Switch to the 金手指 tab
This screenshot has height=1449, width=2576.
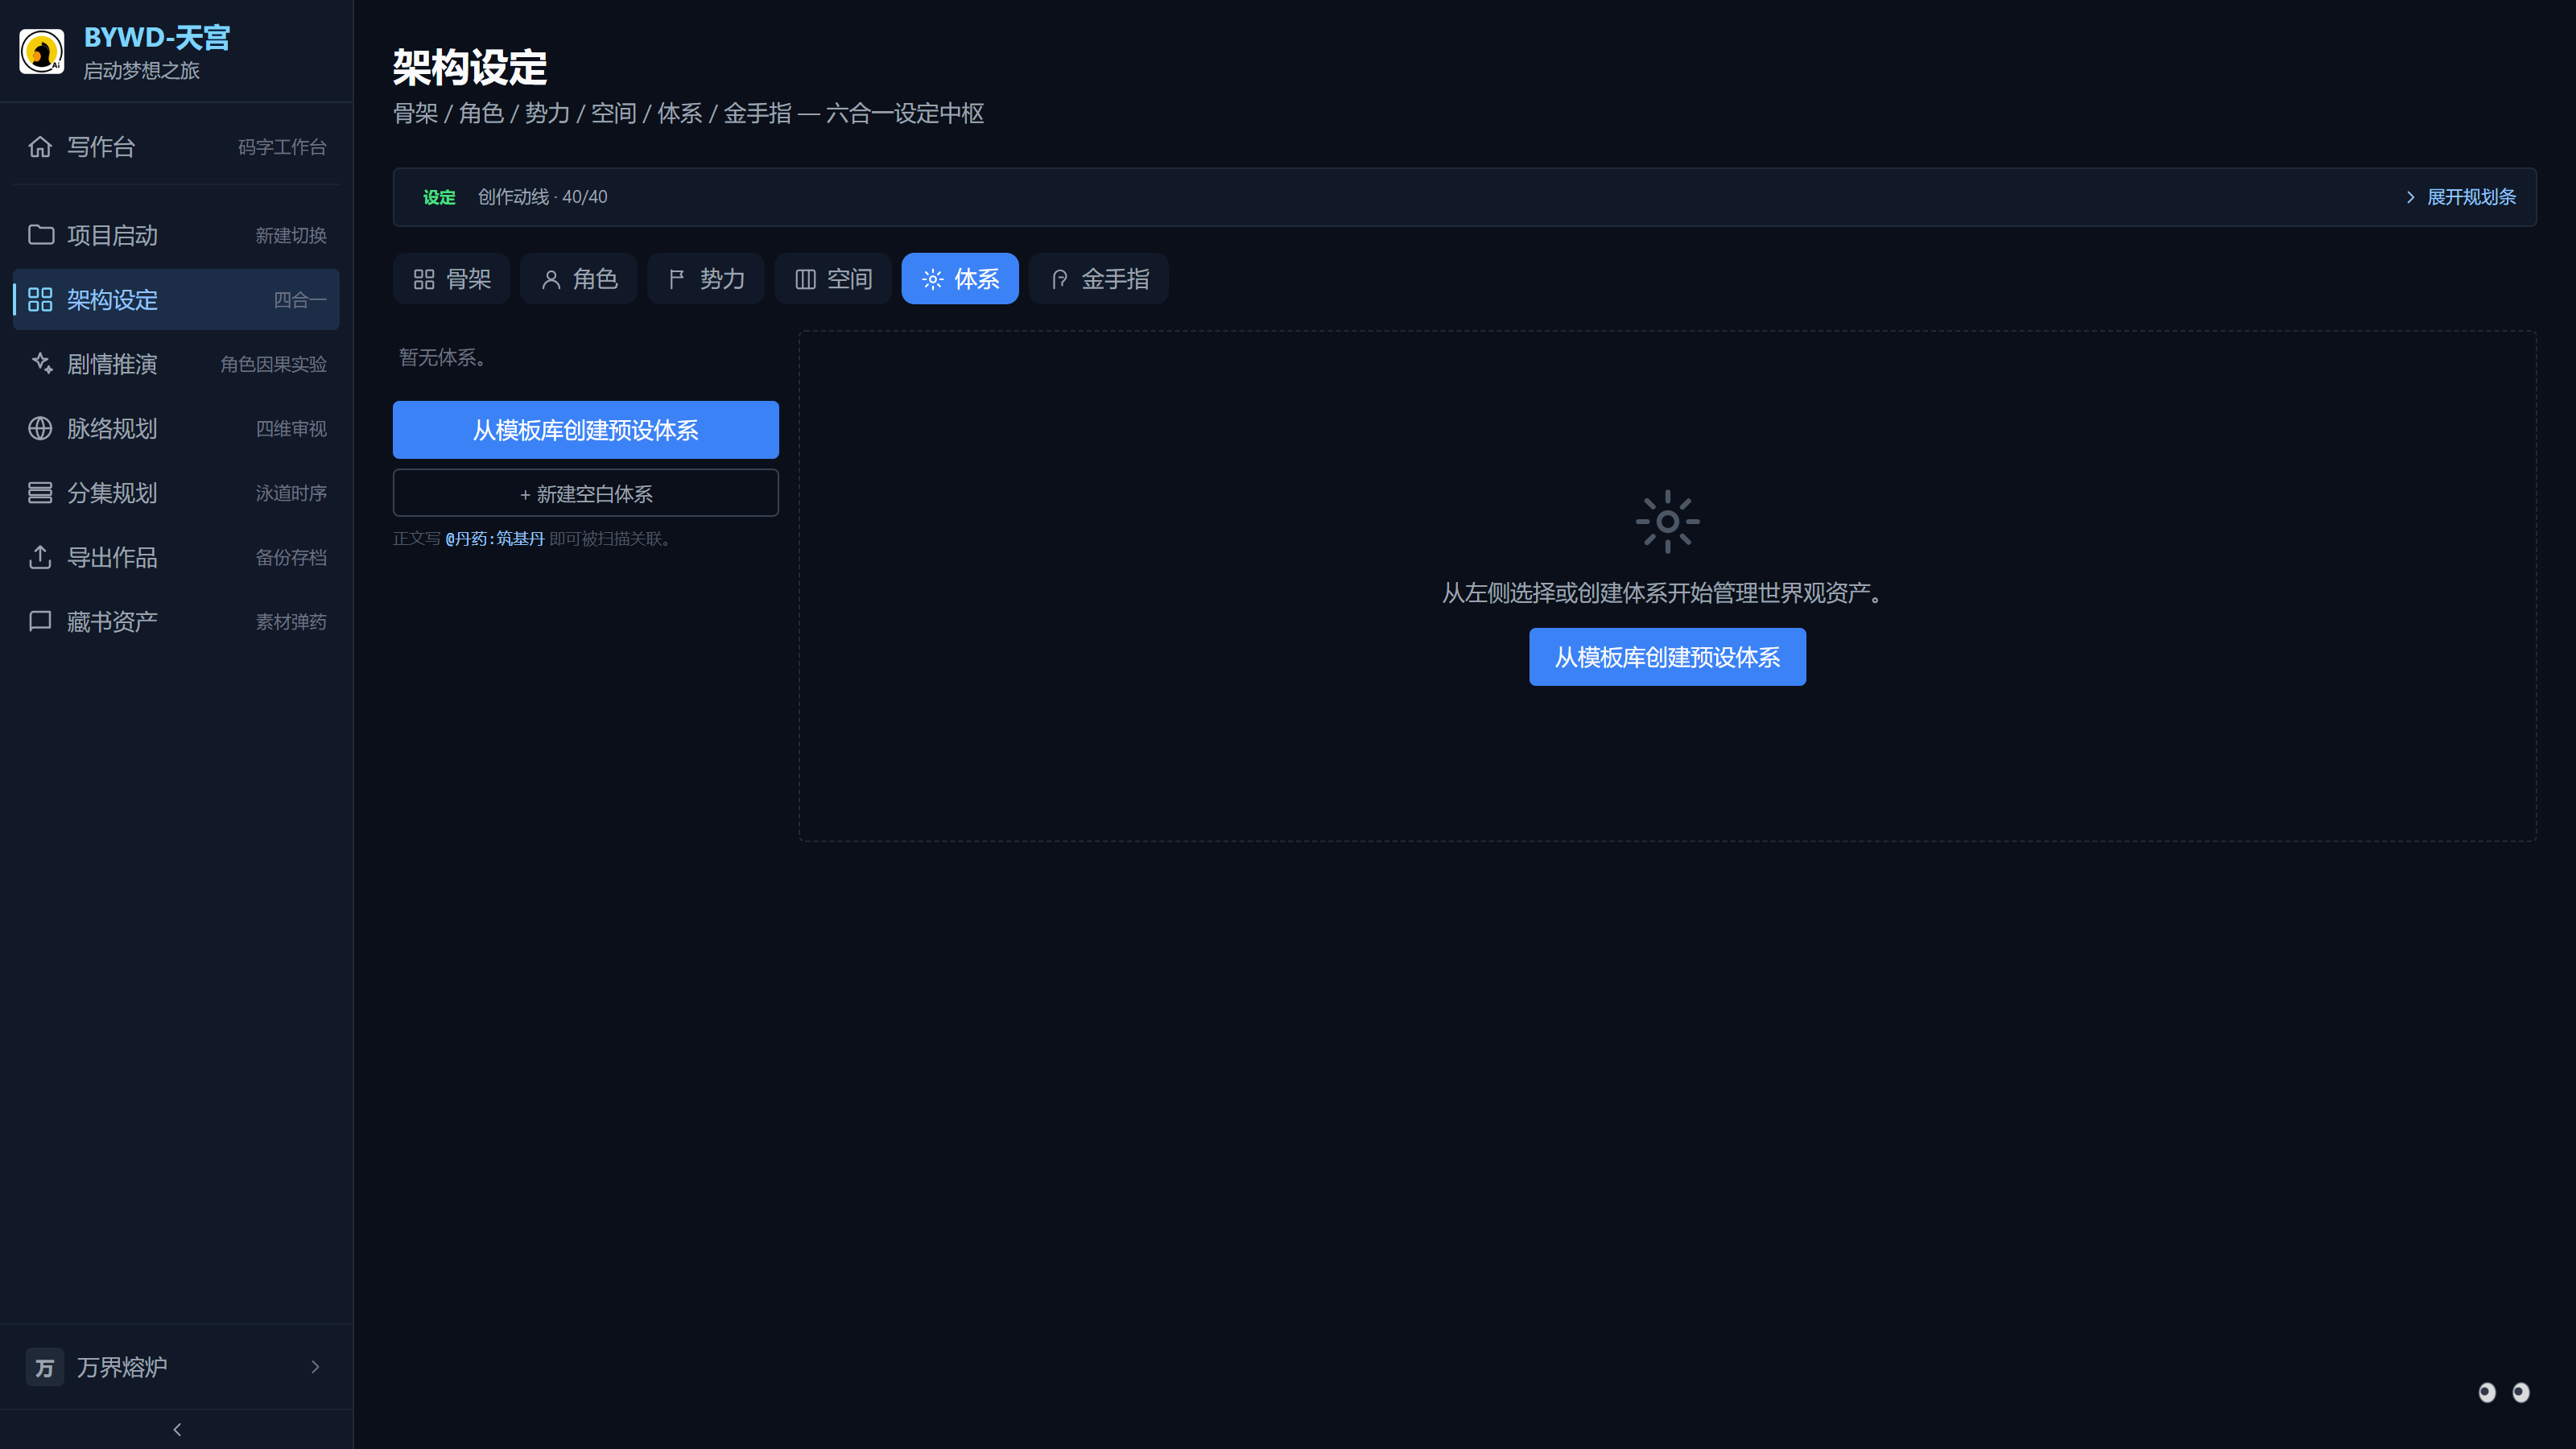click(1099, 279)
